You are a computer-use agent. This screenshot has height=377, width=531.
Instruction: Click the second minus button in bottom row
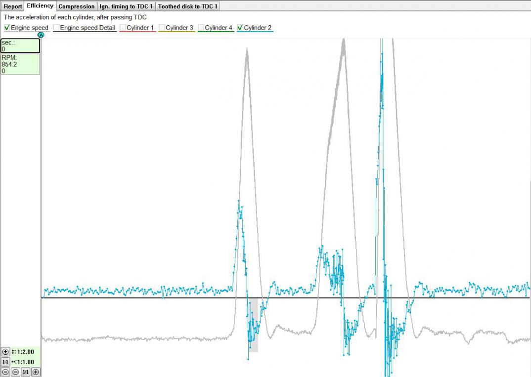tap(15, 372)
